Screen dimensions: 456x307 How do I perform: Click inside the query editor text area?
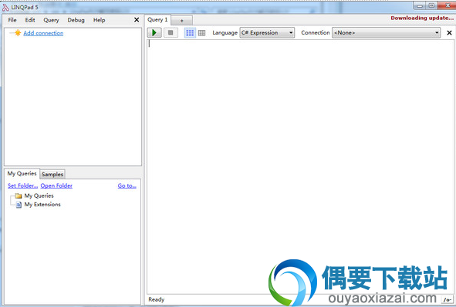click(x=300, y=167)
